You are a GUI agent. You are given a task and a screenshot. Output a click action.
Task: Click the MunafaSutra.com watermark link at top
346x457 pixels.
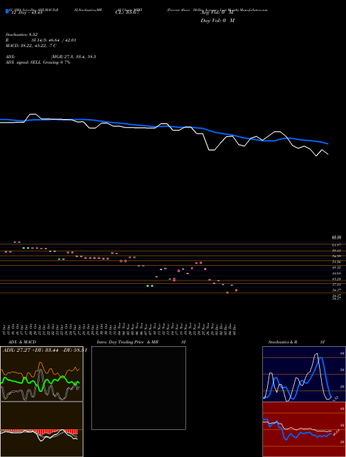point(255,10)
